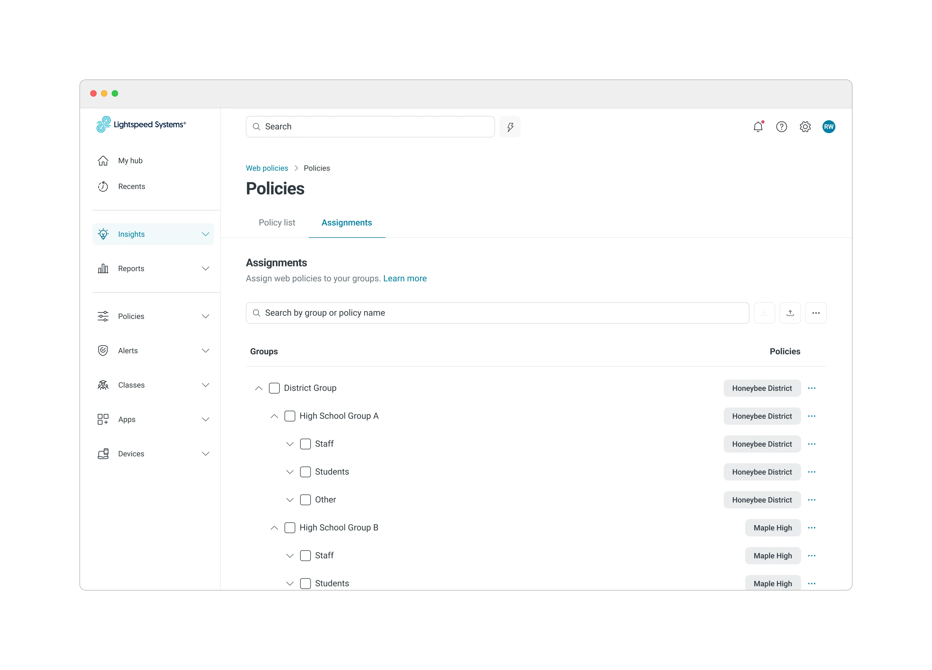This screenshot has height=670, width=932.
Task: Check the Other group checkbox
Action: [x=305, y=500]
